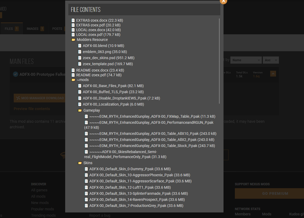Close the File Contents popup
Viewport: 304px width, 218px height.
(223, 1)
